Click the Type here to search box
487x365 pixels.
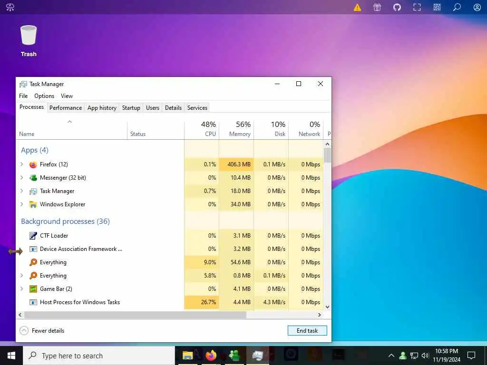99,355
